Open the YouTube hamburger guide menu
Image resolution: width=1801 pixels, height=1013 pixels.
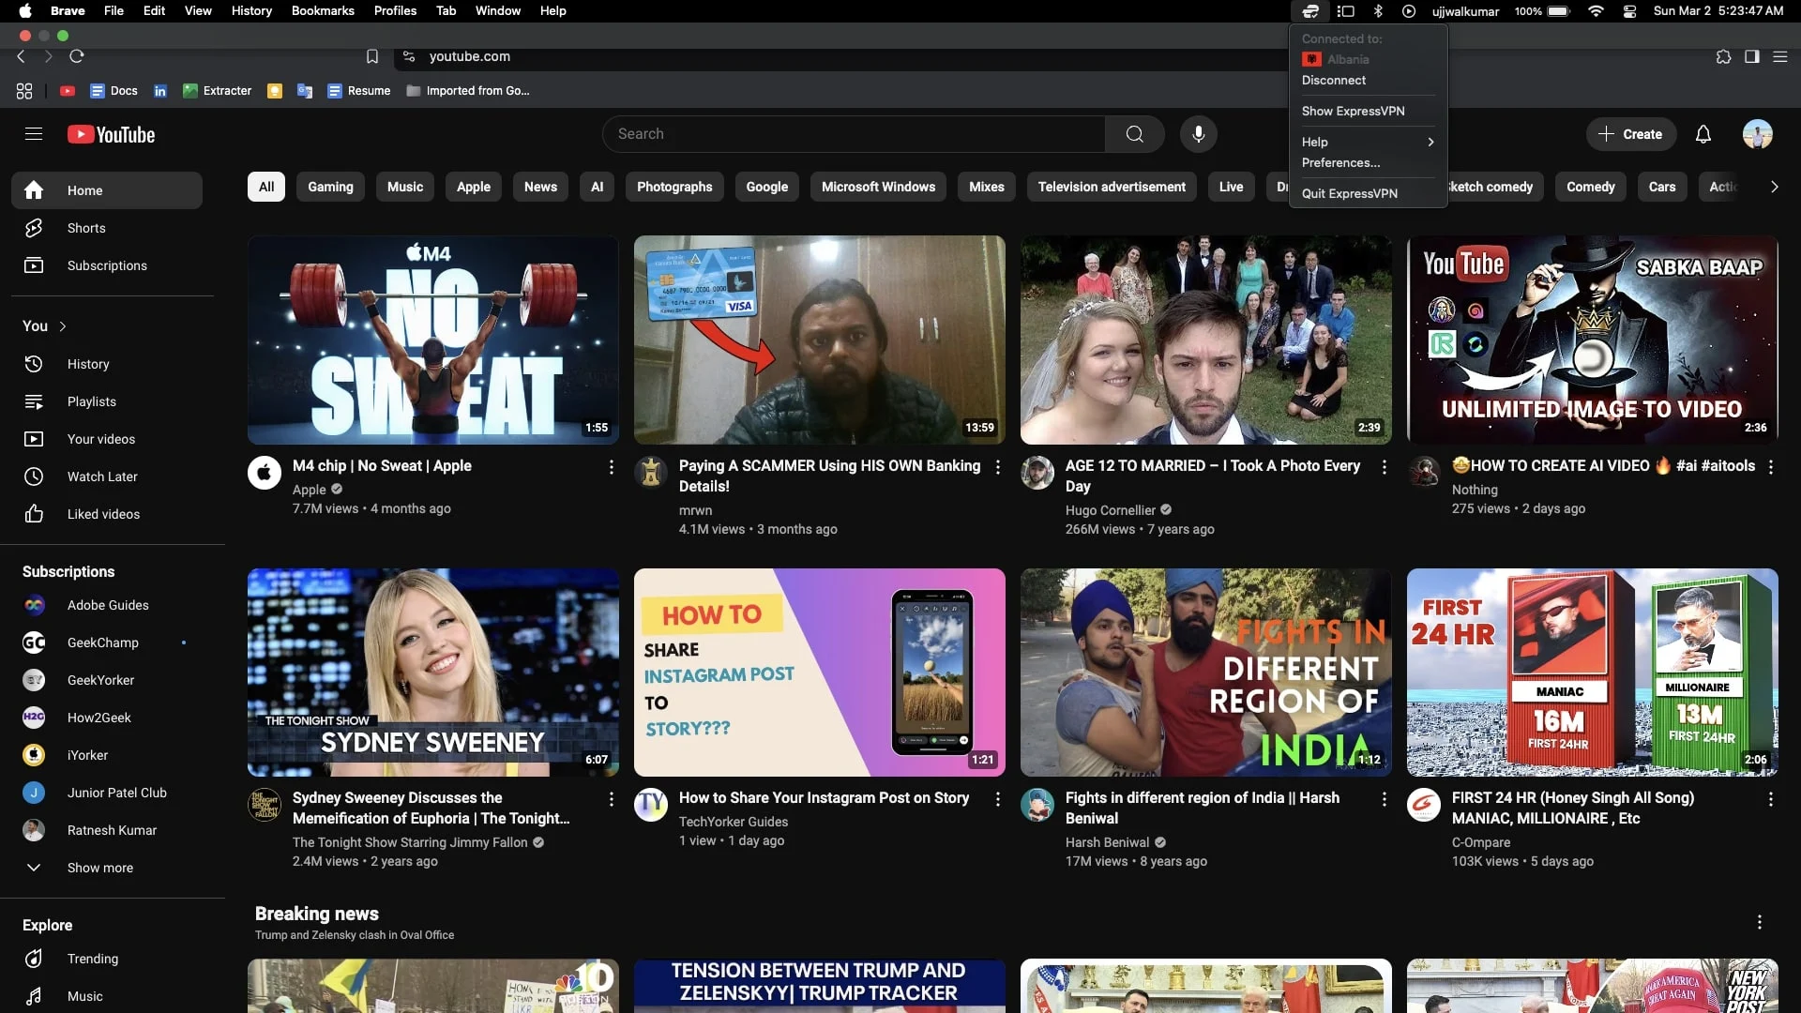click(34, 134)
